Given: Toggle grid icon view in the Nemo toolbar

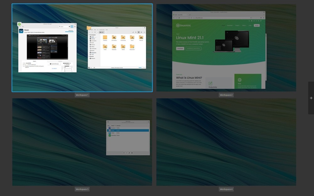Looking at the screenshot, I should [138, 32].
